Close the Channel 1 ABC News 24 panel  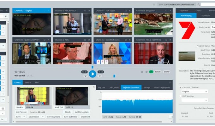pyautogui.click(x=89, y=10)
